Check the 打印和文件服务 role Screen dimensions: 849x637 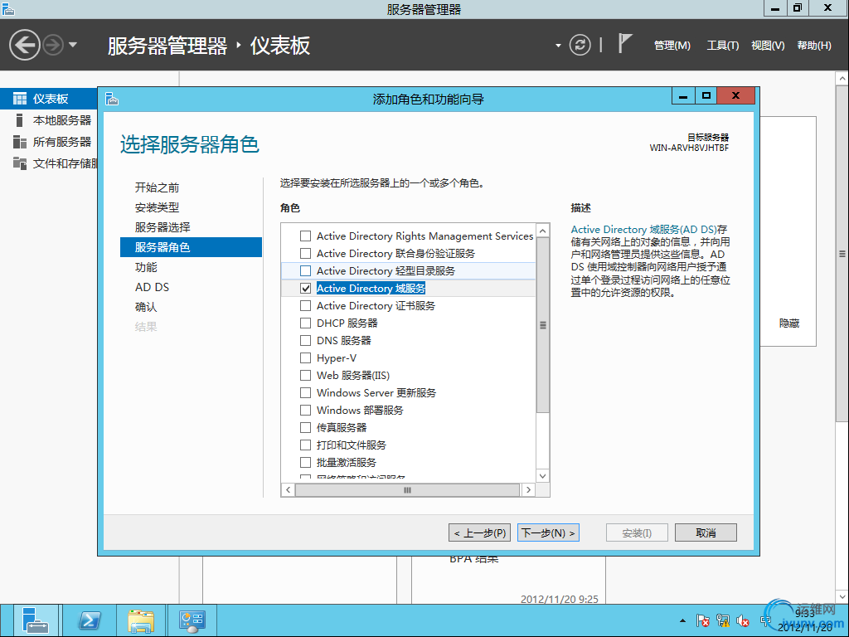coord(305,445)
